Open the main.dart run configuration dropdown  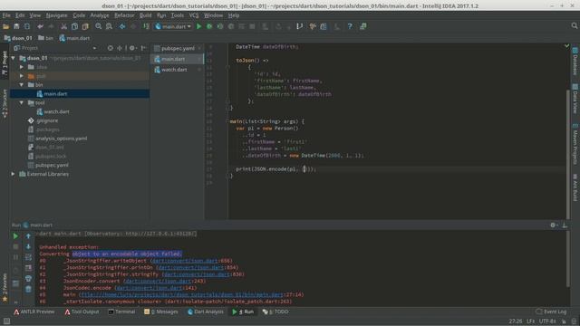point(173,26)
